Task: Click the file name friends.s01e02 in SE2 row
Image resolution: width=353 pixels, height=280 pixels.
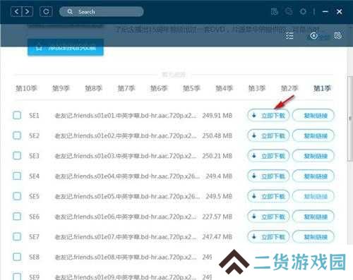Action: [x=126, y=135]
